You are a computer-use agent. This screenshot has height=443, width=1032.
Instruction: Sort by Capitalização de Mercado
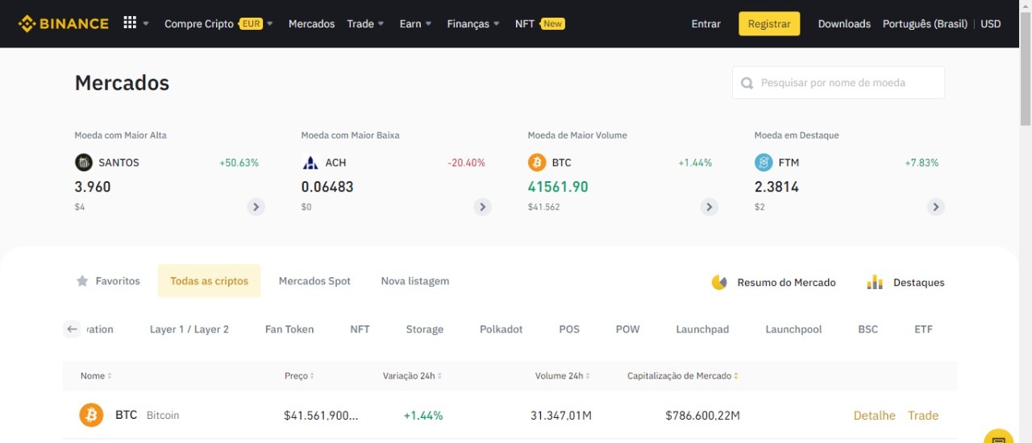682,376
